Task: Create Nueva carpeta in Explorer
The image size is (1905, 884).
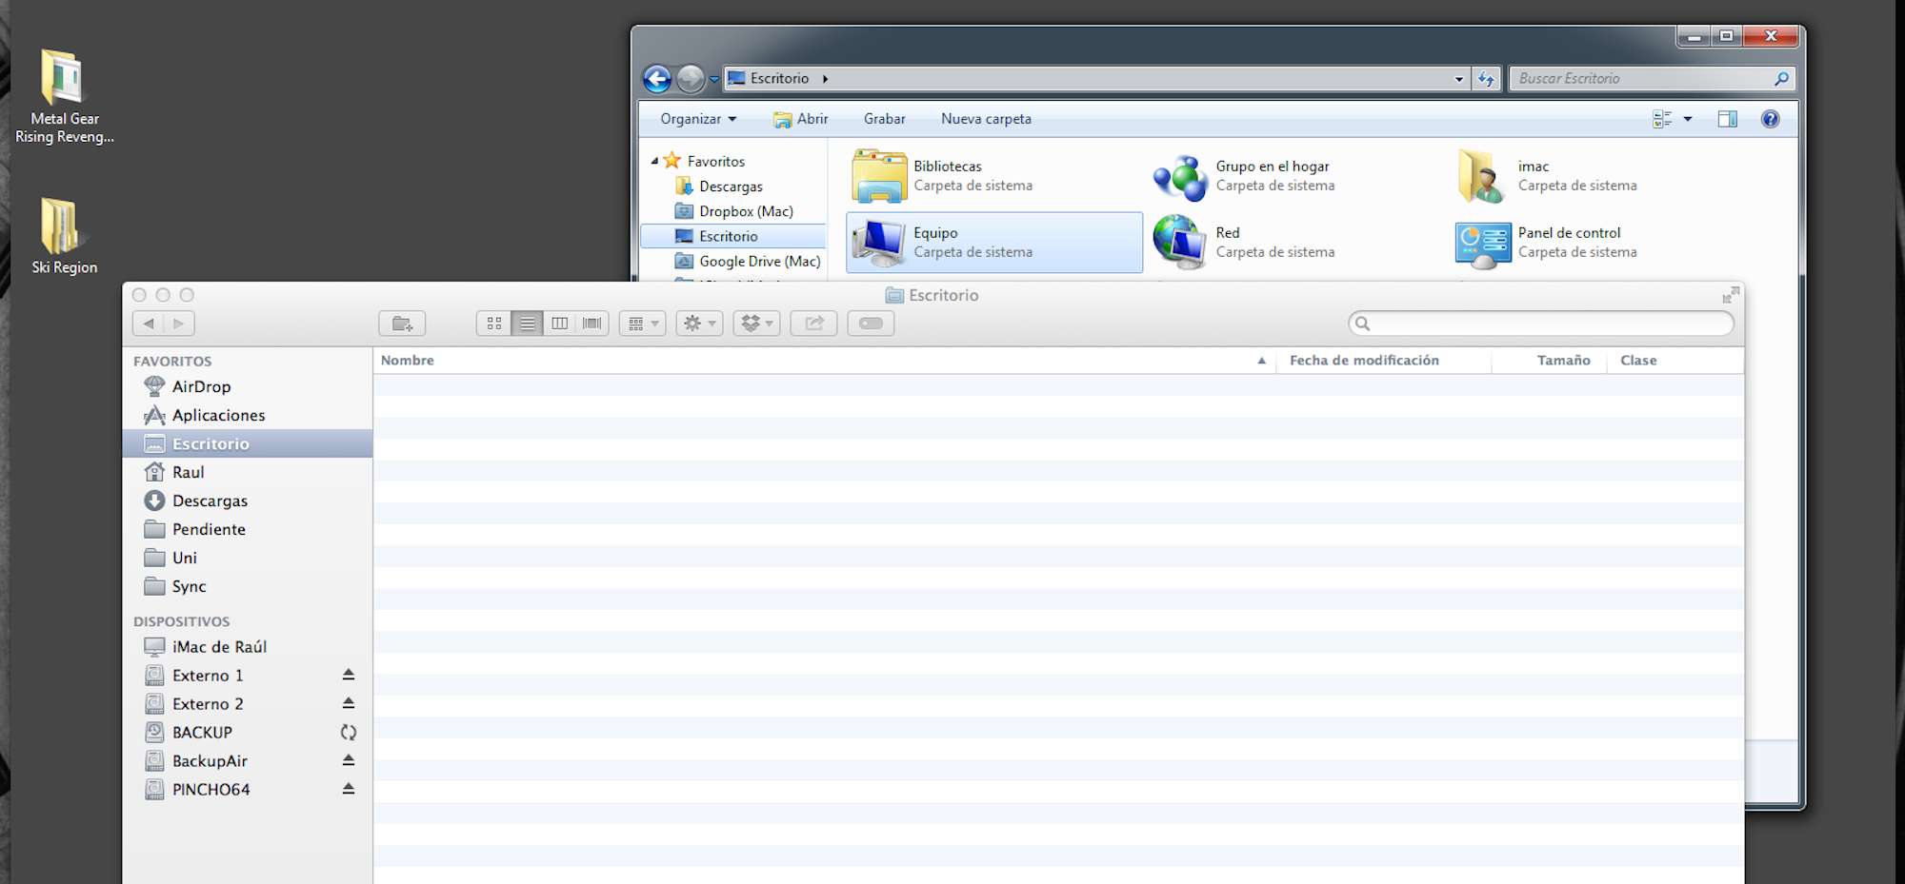Action: (x=986, y=119)
